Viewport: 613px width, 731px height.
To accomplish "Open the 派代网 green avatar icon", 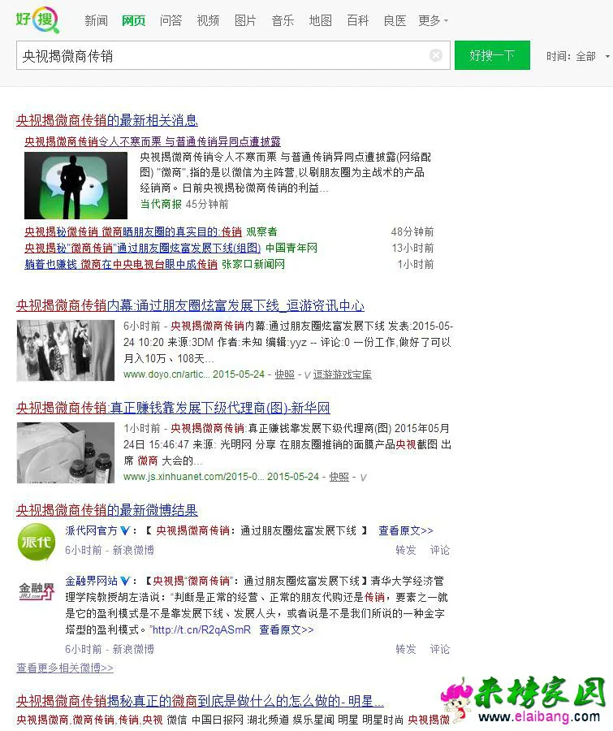I will (x=37, y=542).
